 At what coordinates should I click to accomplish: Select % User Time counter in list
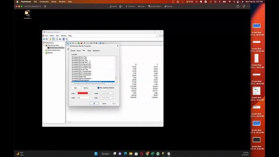coord(80,70)
